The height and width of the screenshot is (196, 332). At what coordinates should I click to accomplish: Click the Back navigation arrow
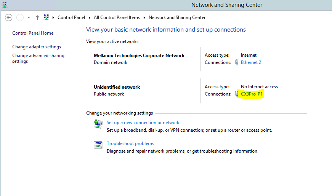click(9, 18)
